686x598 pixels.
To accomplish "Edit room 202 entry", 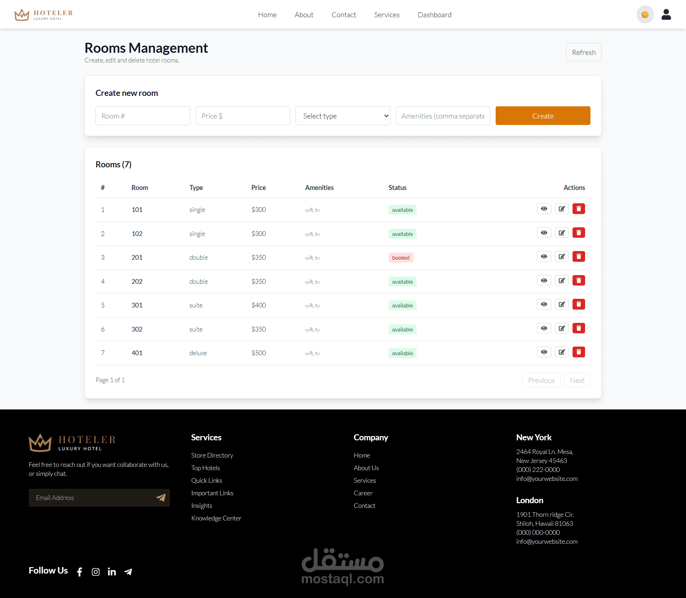I will (562, 281).
